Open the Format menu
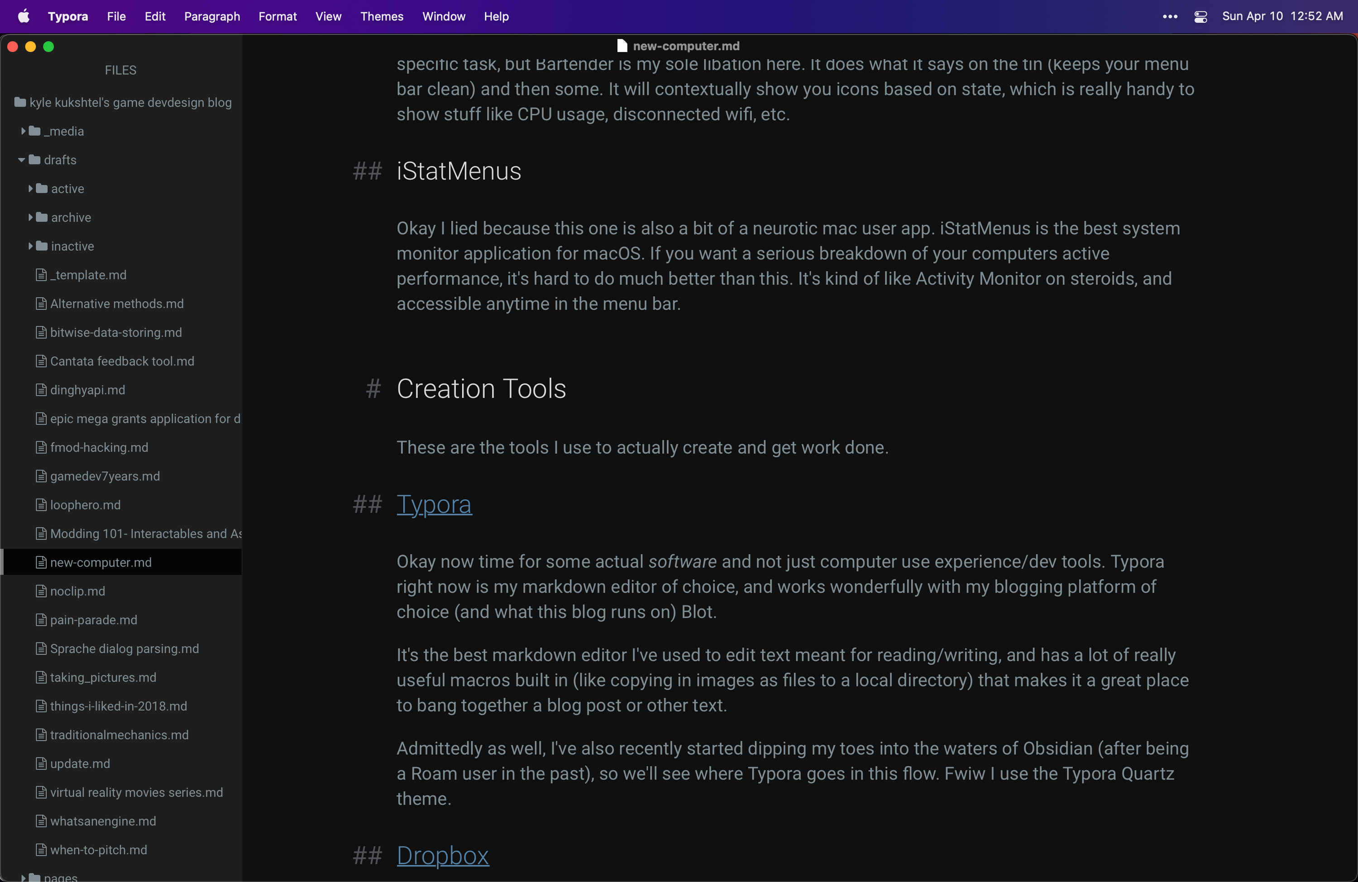 click(278, 17)
